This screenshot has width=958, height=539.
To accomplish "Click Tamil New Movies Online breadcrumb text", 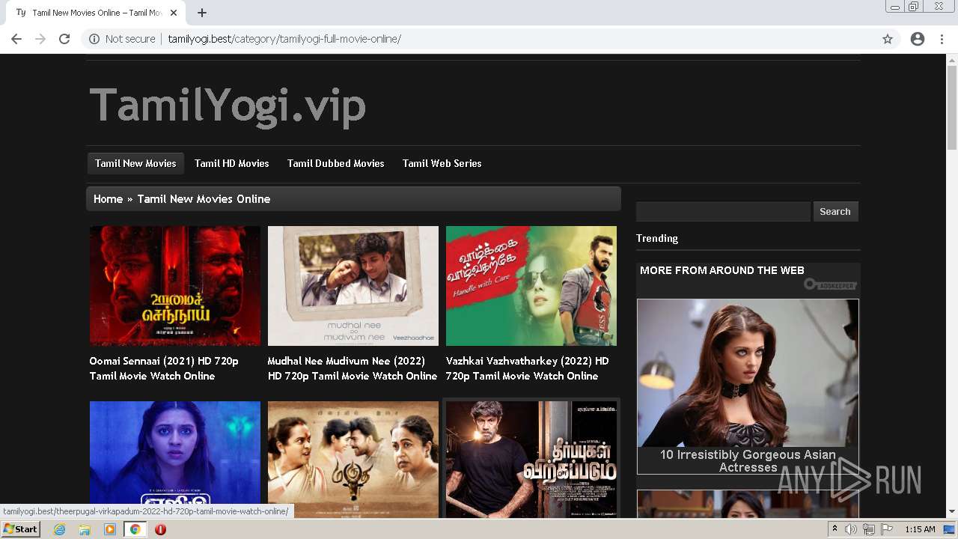I will [204, 199].
